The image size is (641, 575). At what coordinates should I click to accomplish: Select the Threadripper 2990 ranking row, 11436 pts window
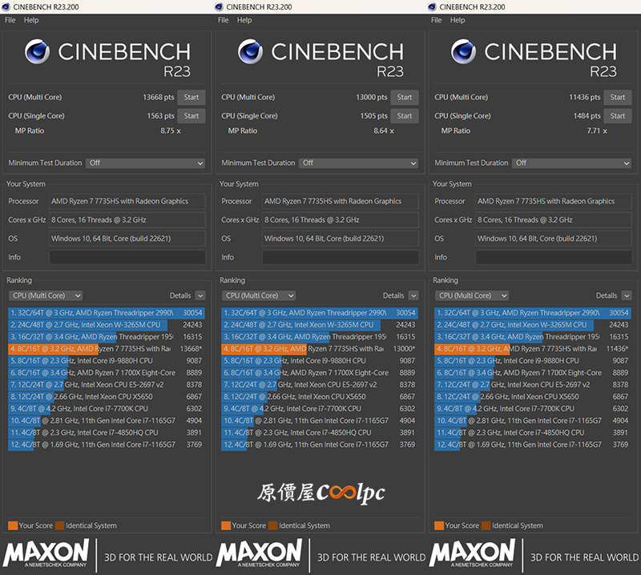click(533, 313)
